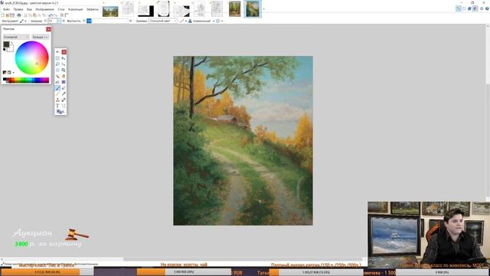This screenshot has width=490, height=276.
Task: Toggle the Layers window button
Action: coord(469,8)
